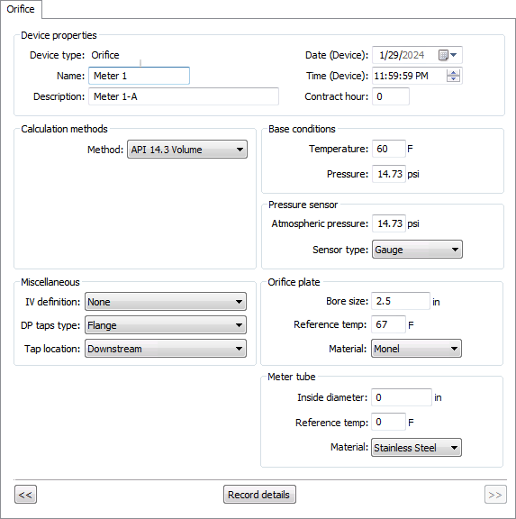The height and width of the screenshot is (519, 516).
Task: Click the Name field containing Meter 1
Action: (139, 76)
